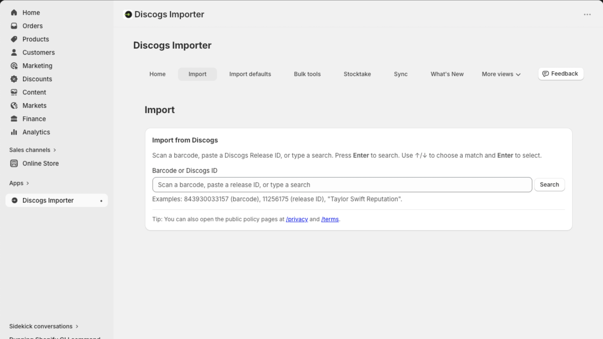The width and height of the screenshot is (603, 339).
Task: Click the 'Barcode or Discogs ID' label
Action: pyautogui.click(x=185, y=171)
